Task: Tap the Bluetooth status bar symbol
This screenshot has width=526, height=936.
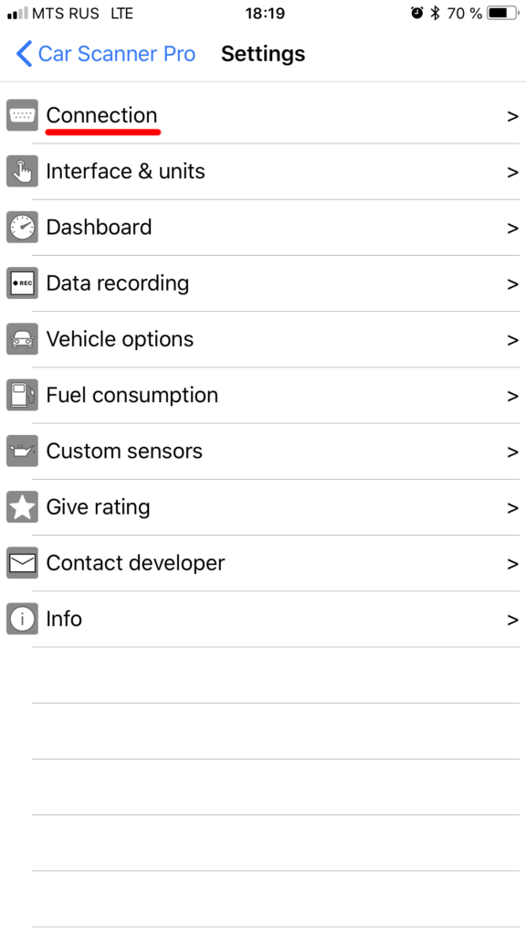Action: coord(437,13)
